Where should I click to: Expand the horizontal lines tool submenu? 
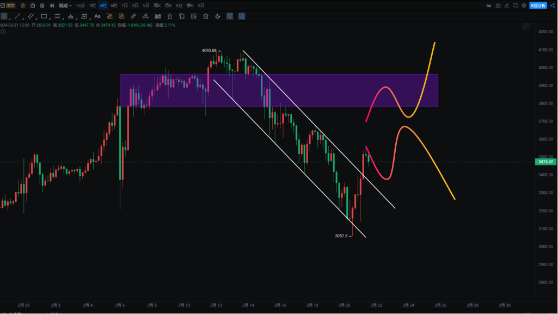point(57,16)
